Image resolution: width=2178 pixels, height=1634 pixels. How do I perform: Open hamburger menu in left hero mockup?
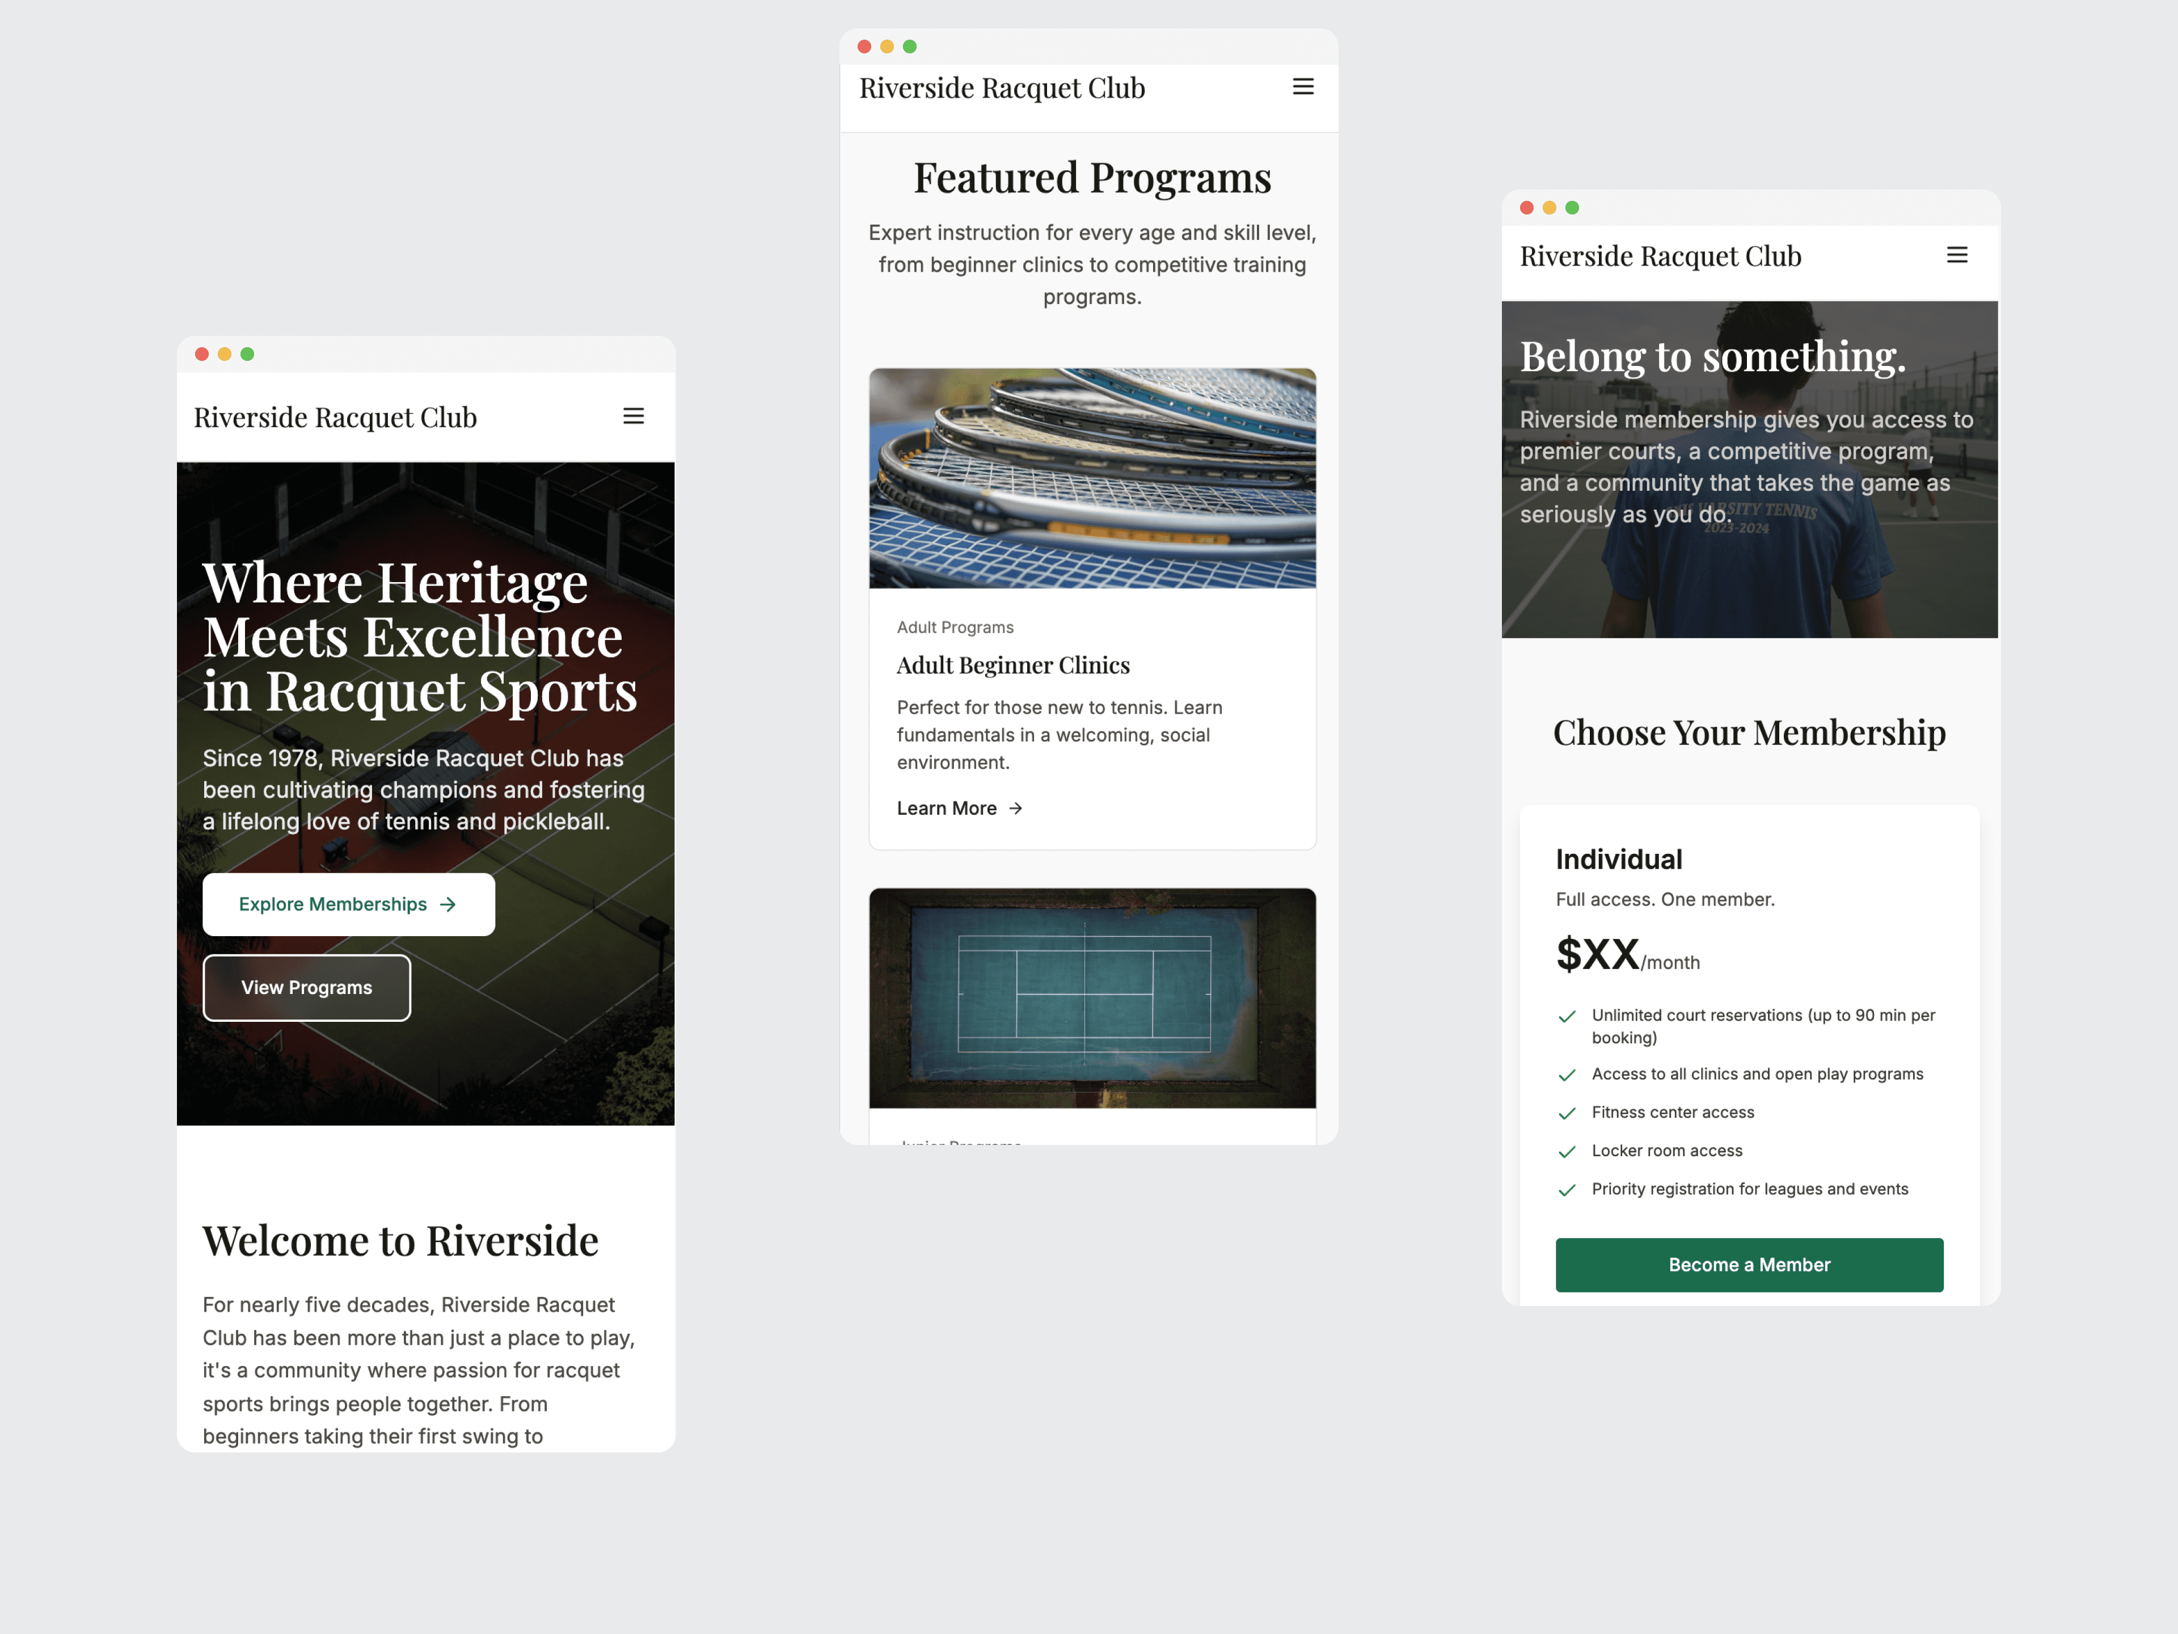click(633, 416)
